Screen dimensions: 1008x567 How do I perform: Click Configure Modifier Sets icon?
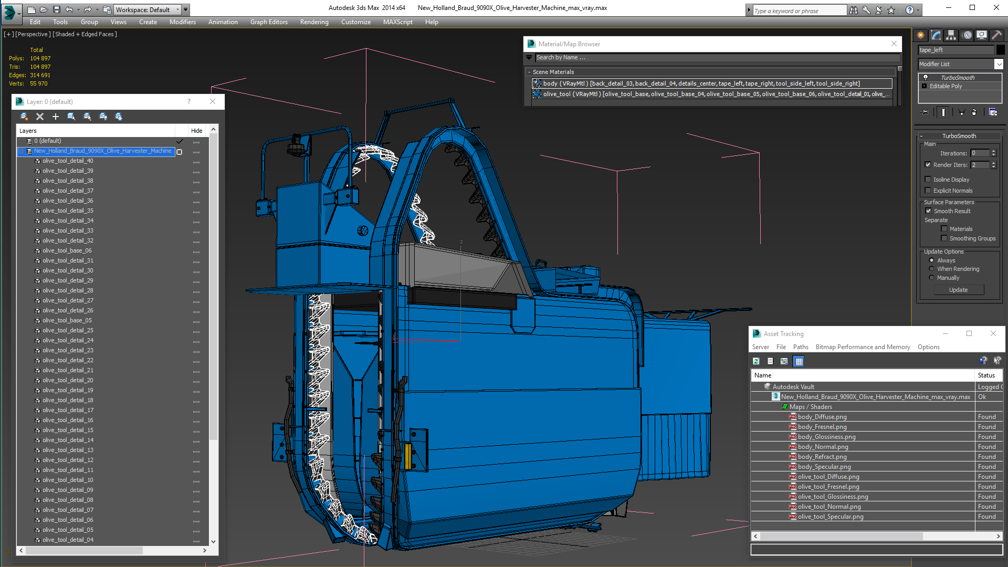(x=993, y=112)
